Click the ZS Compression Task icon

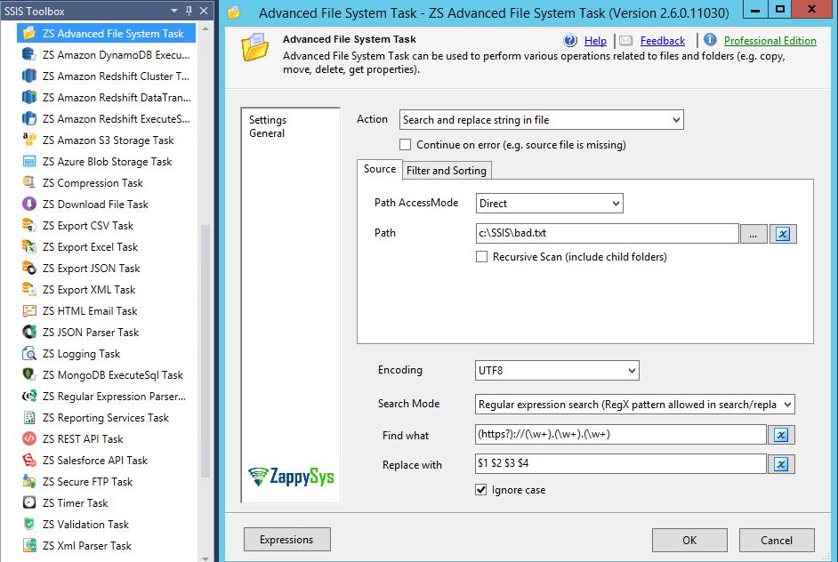[x=29, y=182]
